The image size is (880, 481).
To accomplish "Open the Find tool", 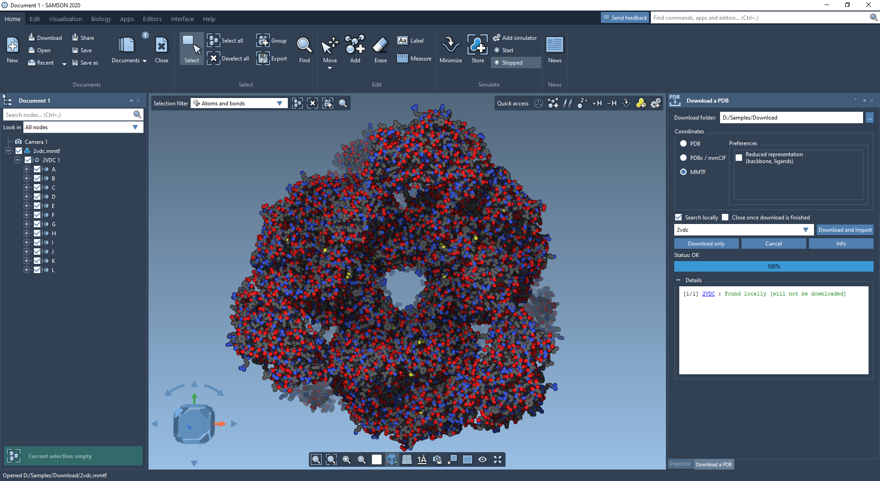I will (x=304, y=45).
